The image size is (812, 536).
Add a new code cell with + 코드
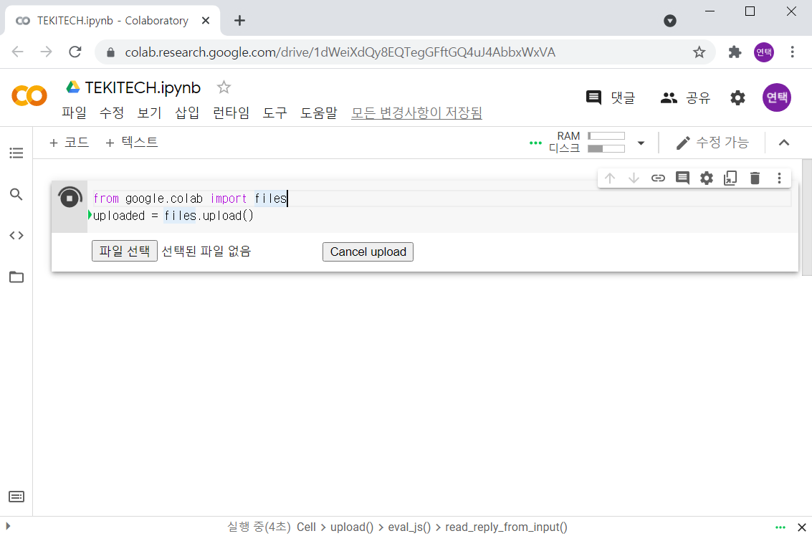69,143
